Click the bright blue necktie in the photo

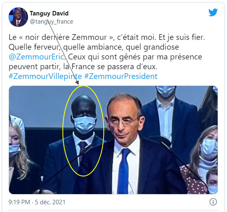[123, 171]
